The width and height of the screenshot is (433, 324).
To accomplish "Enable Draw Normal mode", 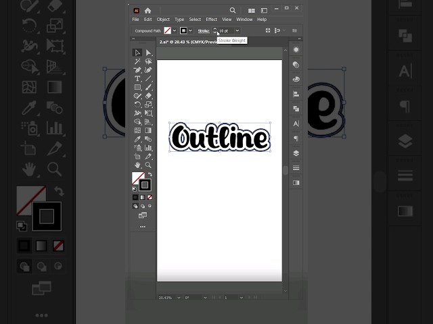I will [x=135, y=206].
